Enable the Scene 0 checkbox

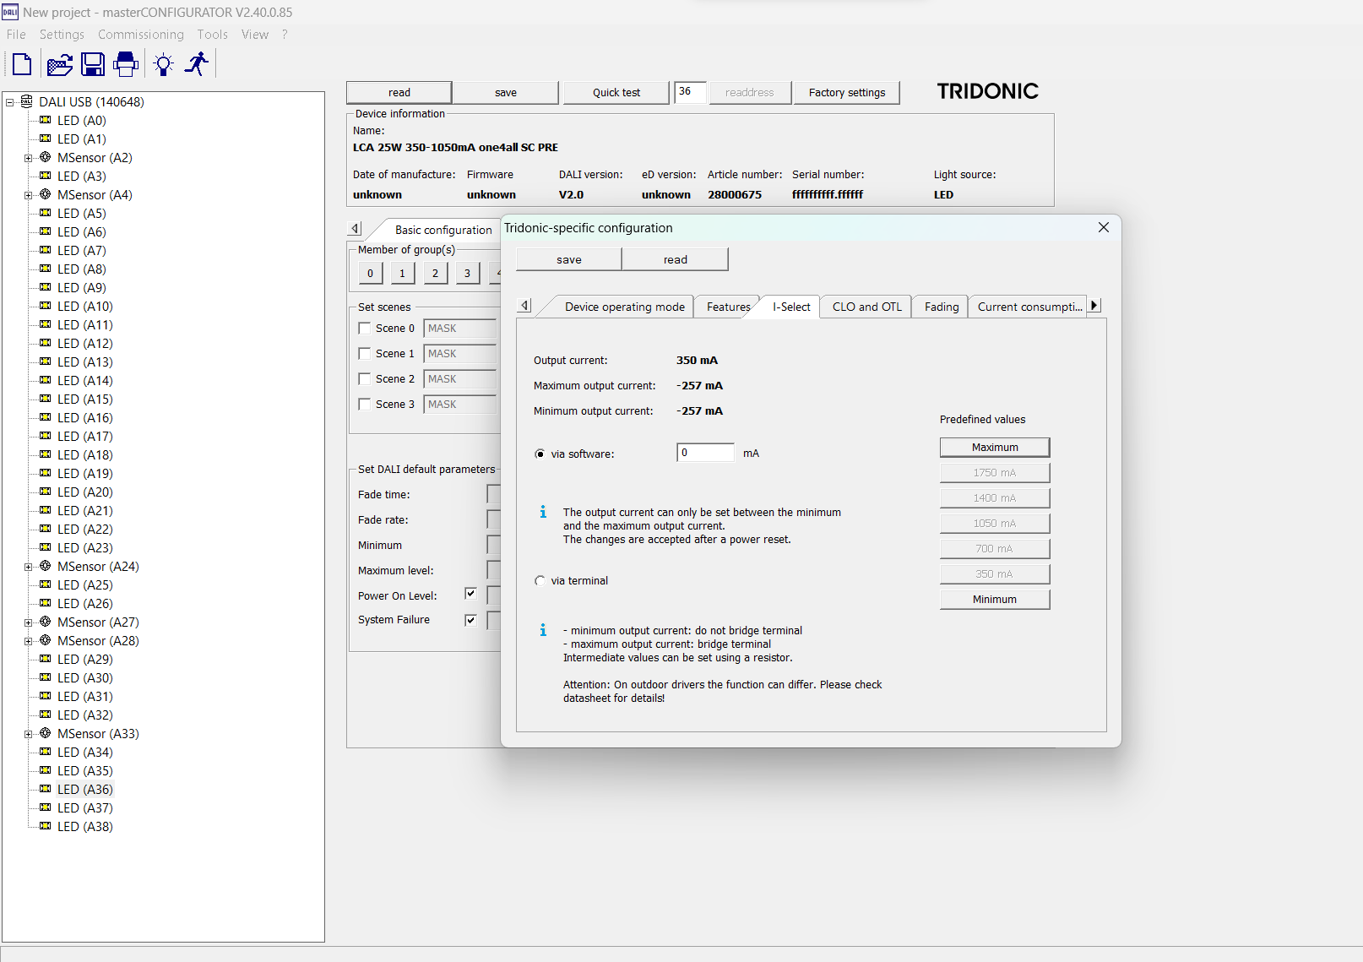coord(365,329)
